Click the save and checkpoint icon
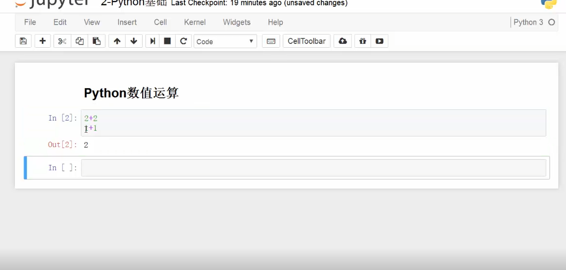Viewport: 566px width, 270px height. point(23,41)
